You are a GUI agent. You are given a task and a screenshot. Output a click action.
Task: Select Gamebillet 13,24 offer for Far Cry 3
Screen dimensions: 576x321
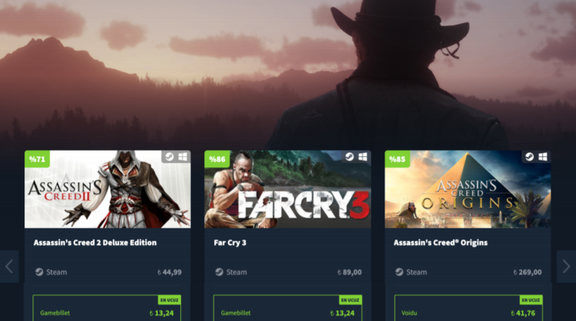point(287,308)
